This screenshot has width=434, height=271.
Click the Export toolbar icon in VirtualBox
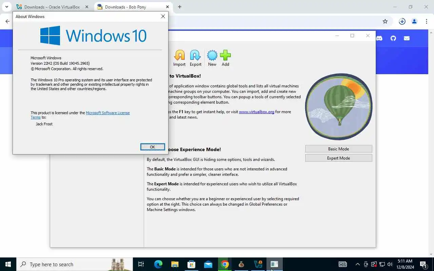(196, 58)
